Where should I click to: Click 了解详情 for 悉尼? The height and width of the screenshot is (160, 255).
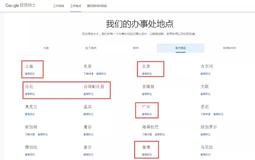pyautogui.click(x=205, y=114)
